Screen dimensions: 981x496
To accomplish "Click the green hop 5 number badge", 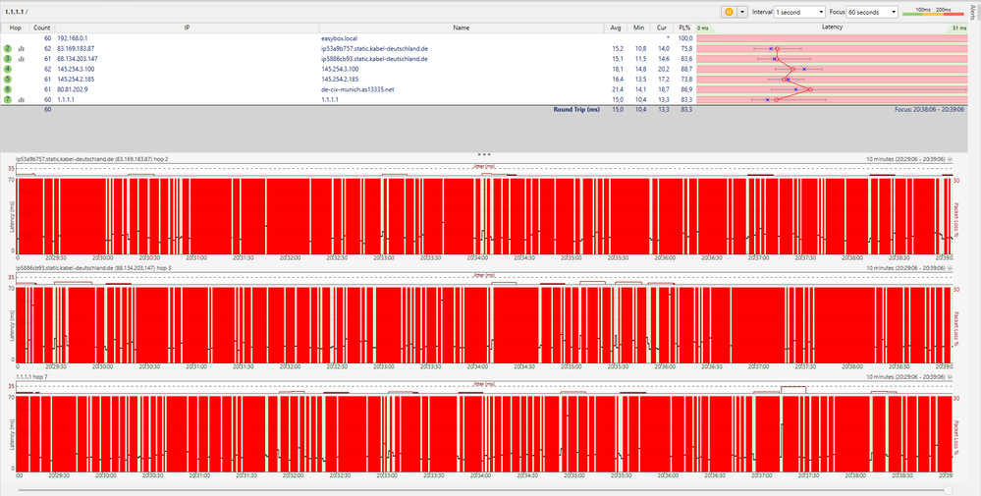I will (x=8, y=79).
